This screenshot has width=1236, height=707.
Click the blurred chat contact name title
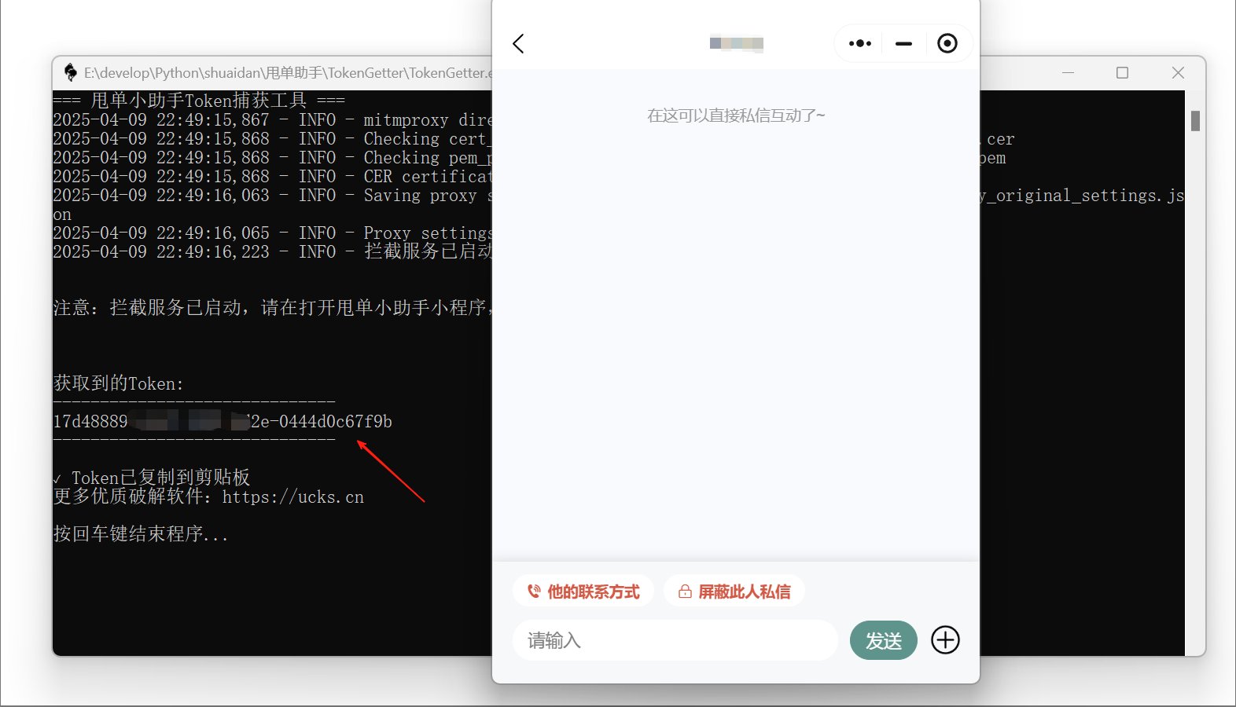click(736, 43)
